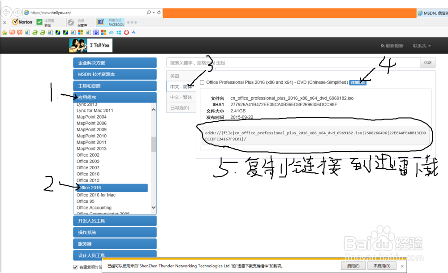This screenshot has width=448, height=273.
Task: Click the search magnifier in address bar
Action: [149, 13]
